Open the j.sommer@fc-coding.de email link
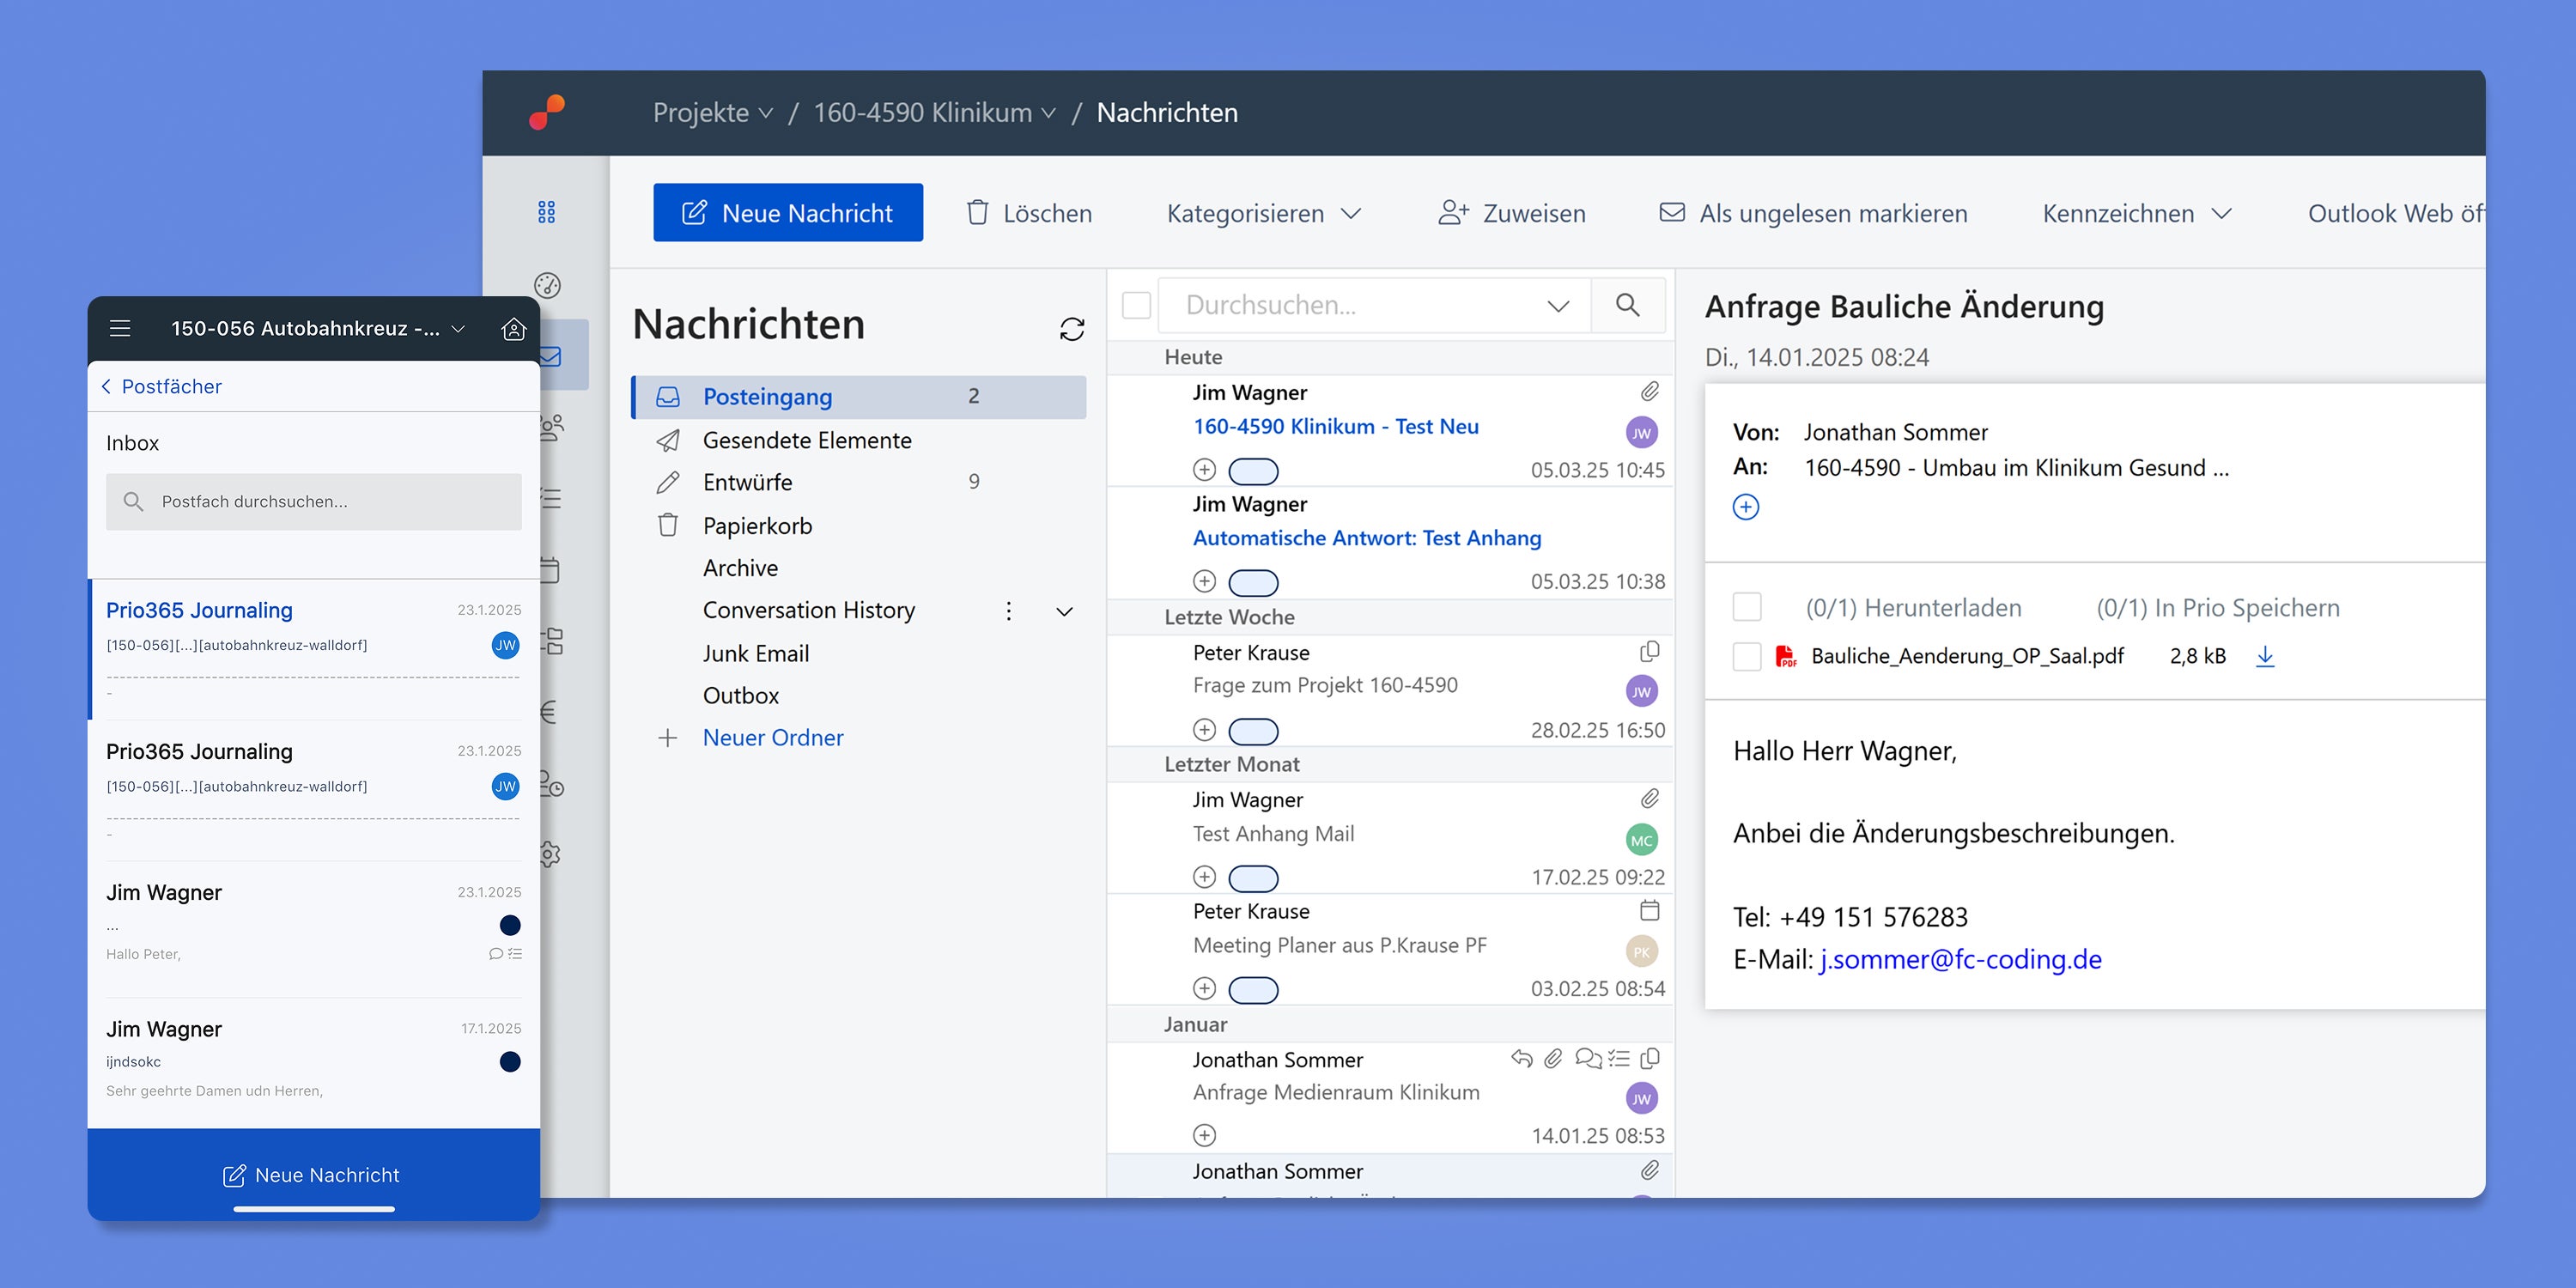This screenshot has width=2576, height=1288. 1960,959
